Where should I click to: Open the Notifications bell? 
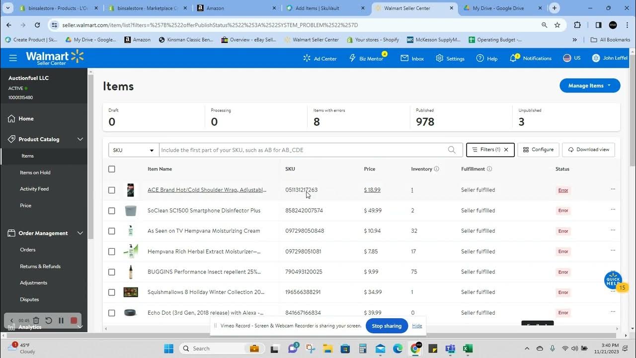[x=531, y=58]
